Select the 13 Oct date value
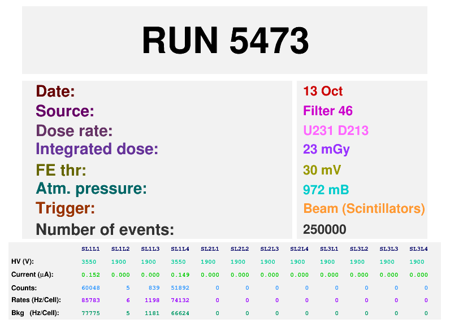 (x=323, y=91)
